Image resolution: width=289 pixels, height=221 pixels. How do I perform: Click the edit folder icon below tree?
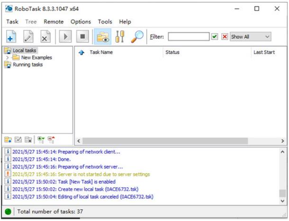(x=18, y=140)
